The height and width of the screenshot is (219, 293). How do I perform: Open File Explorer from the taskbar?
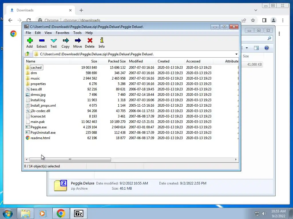click(x=25, y=213)
